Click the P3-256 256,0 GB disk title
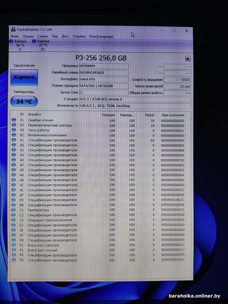 click(x=101, y=58)
